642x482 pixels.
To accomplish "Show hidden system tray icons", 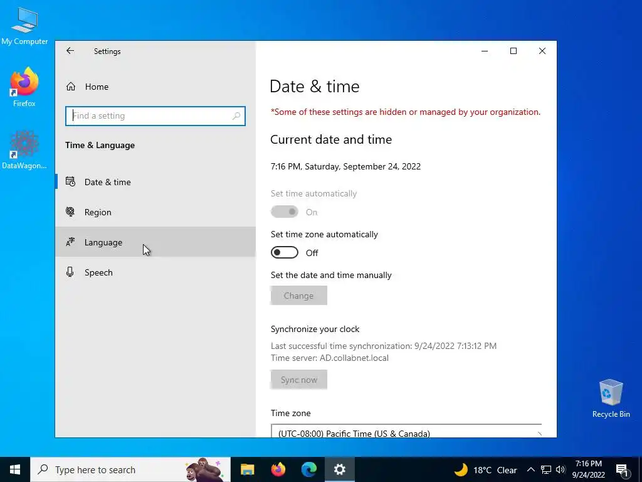I will (x=530, y=469).
